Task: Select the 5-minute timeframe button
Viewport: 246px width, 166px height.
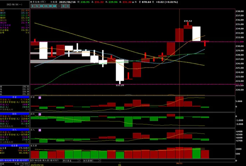Action: [x=37, y=6]
